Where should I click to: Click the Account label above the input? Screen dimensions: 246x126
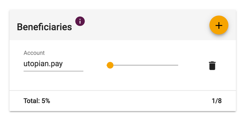point(34,53)
